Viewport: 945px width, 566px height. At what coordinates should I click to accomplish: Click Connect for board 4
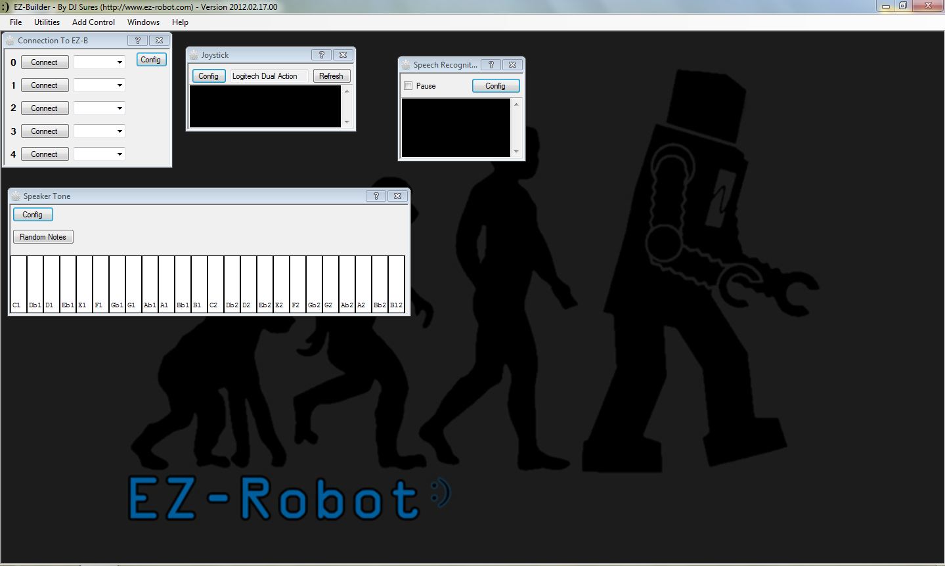pyautogui.click(x=45, y=154)
